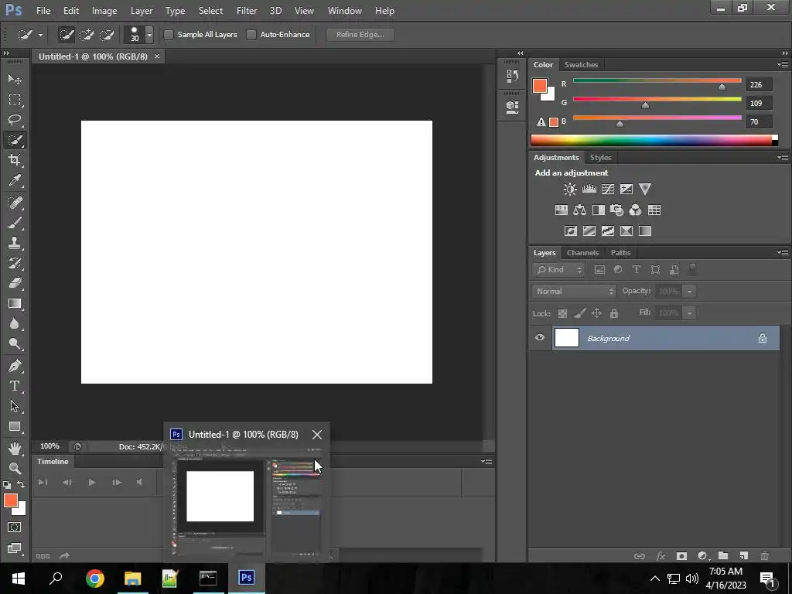Select the History Brush tool
Screen dimensions: 792x594
click(x=15, y=263)
